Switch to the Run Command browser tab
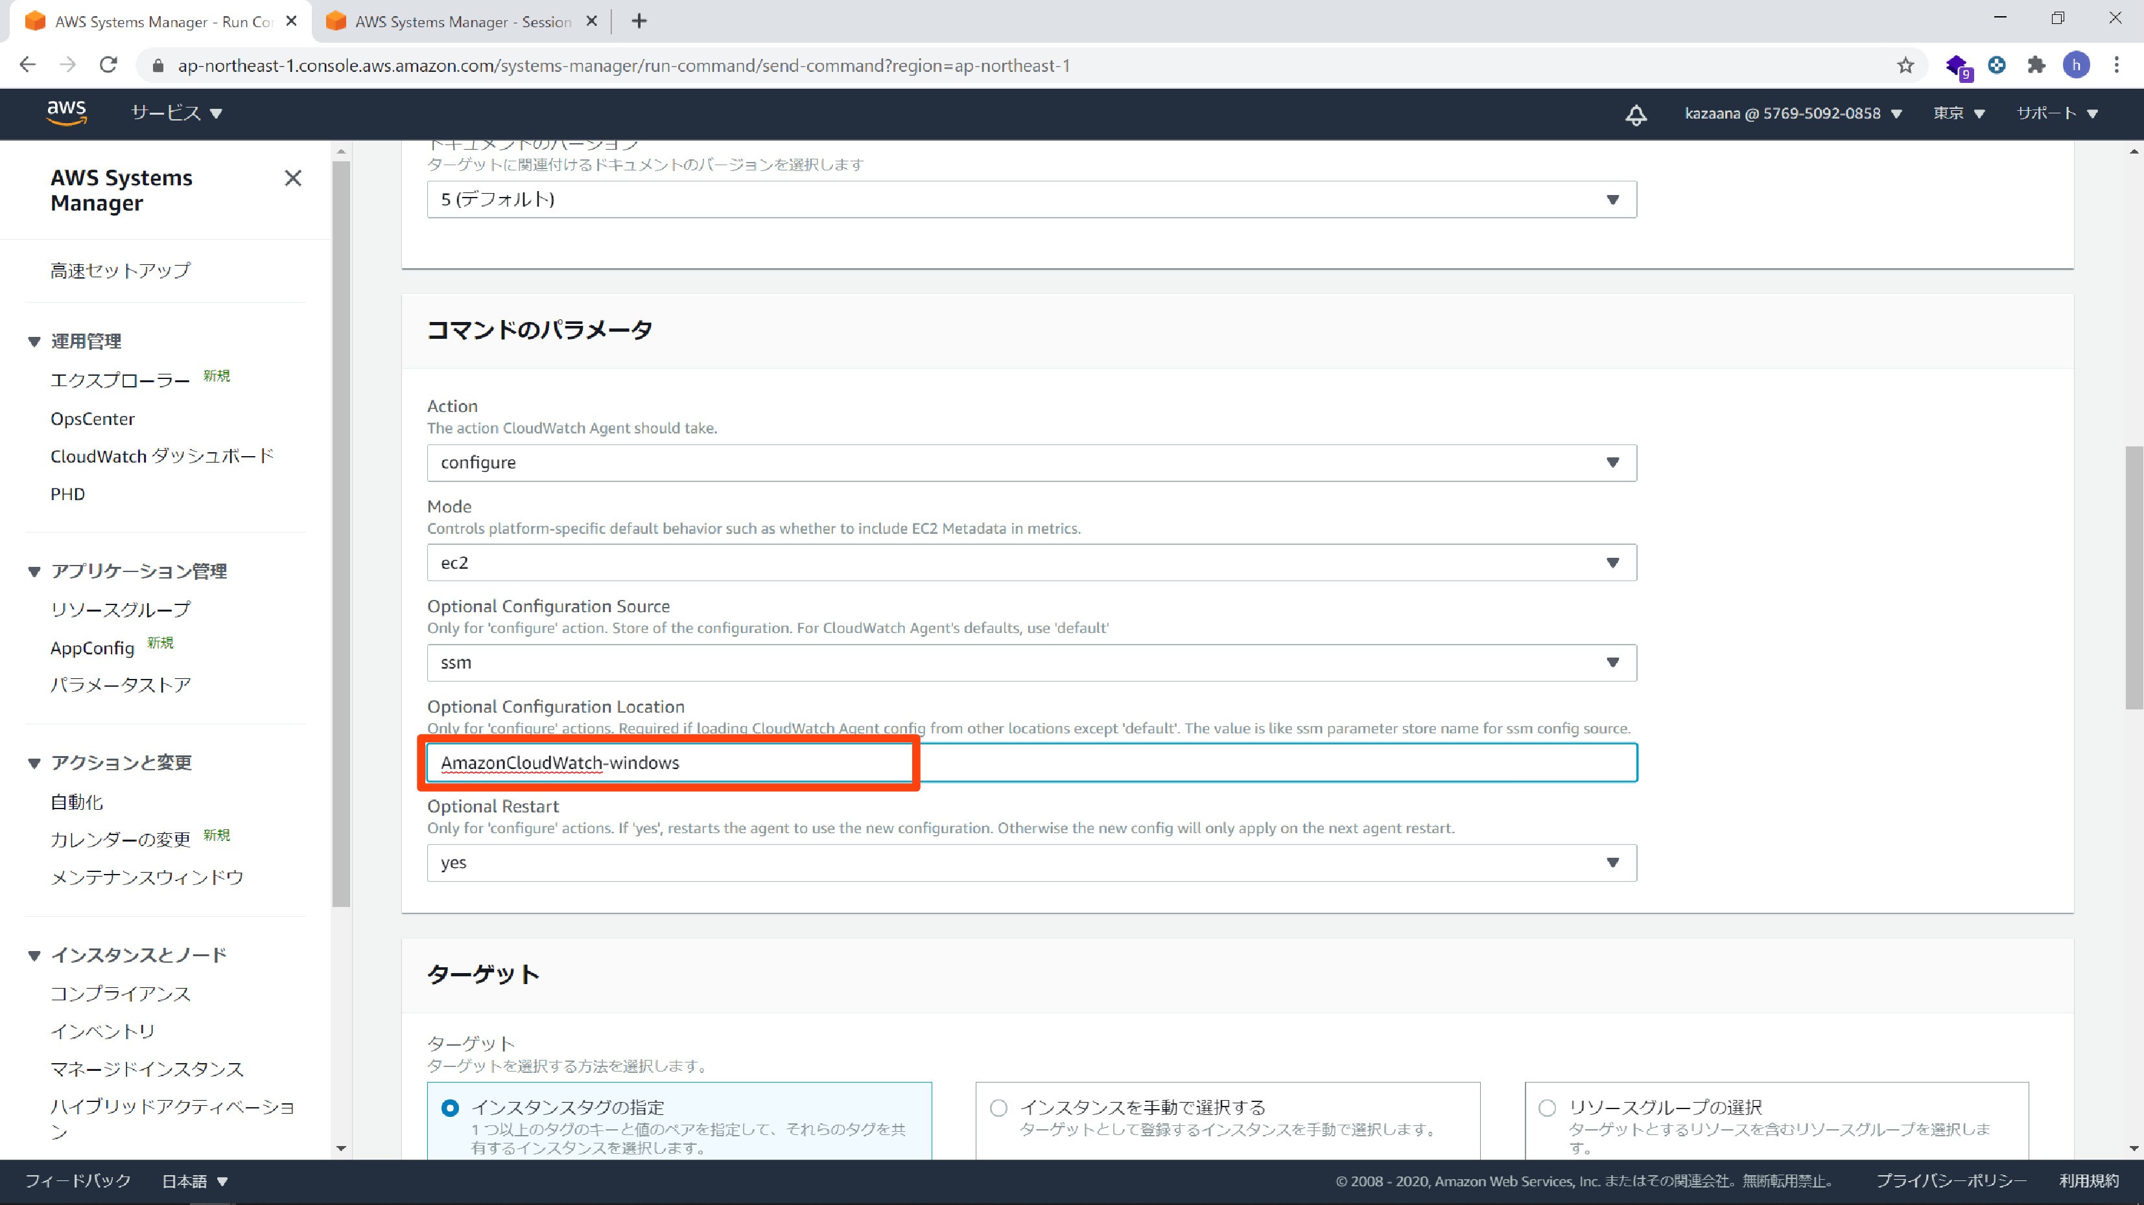2144x1205 pixels. pos(162,21)
